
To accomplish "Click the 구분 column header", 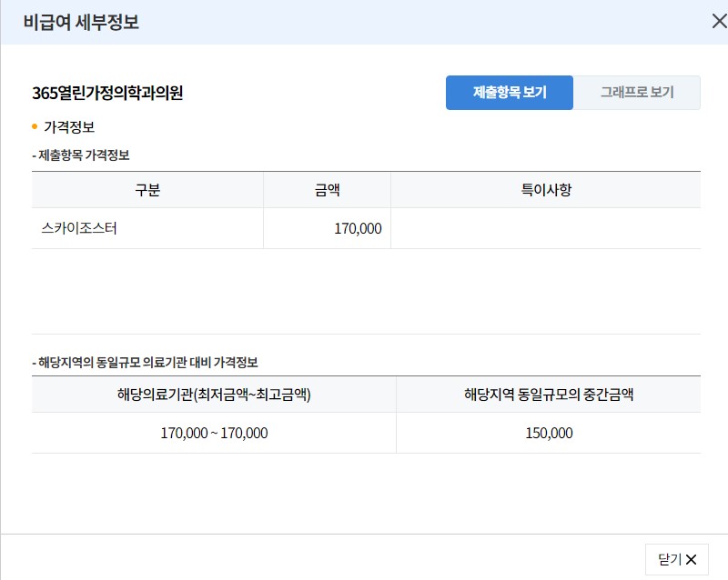I will [147, 190].
